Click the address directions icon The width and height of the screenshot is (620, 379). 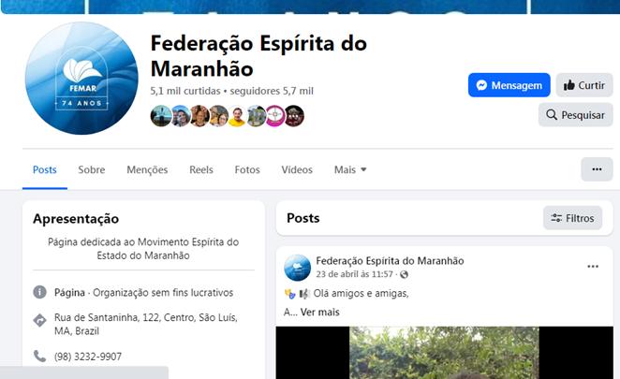tap(39, 320)
